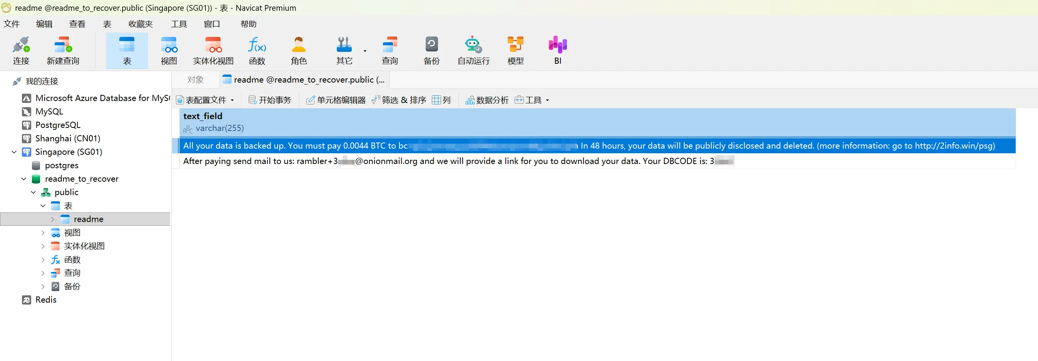Open the BI toolbar icon
The image size is (1038, 361).
coord(557,51)
